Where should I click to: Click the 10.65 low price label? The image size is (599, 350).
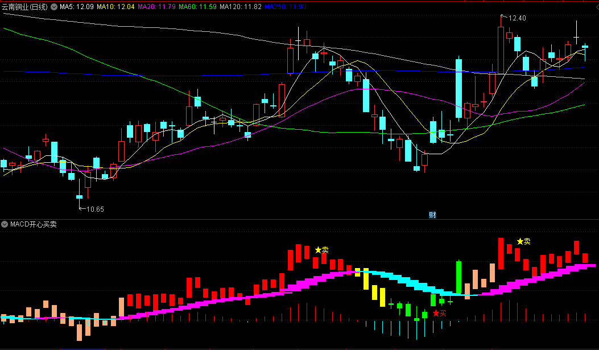[x=95, y=209]
